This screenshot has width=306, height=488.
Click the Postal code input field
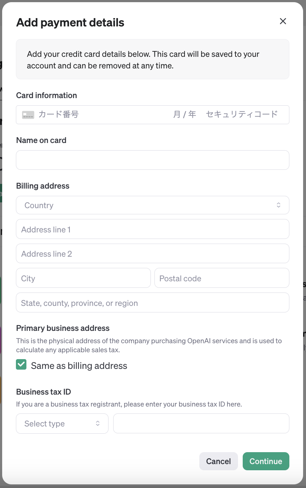pyautogui.click(x=222, y=278)
